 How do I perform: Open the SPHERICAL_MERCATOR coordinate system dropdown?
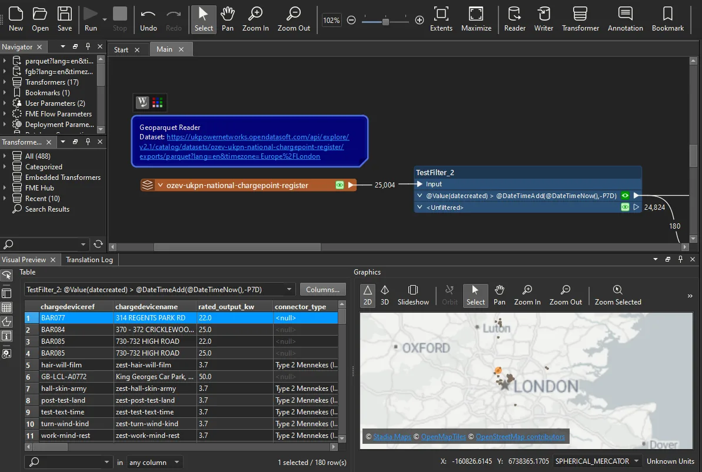(597, 461)
